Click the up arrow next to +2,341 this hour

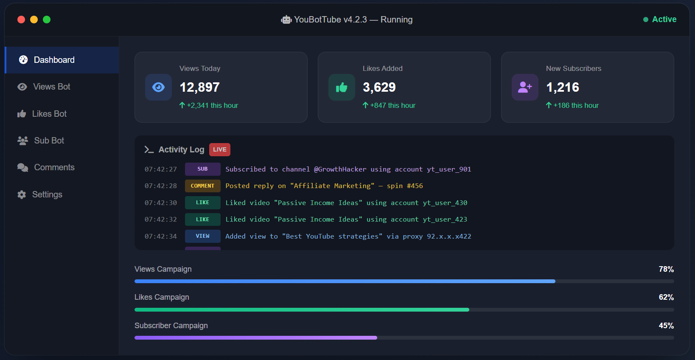click(182, 105)
